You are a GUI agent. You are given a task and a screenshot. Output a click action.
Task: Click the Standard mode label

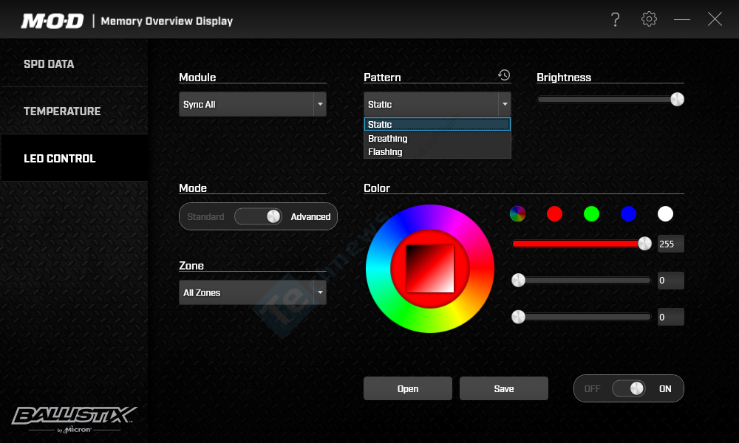pos(205,216)
